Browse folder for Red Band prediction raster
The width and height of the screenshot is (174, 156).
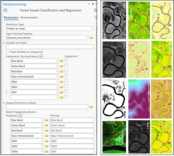47,130
